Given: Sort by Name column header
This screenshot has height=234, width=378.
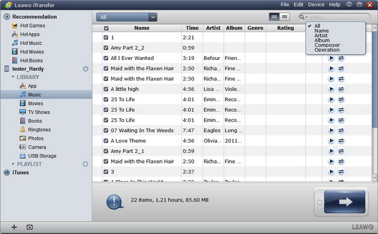Looking at the screenshot, I should pos(142,28).
